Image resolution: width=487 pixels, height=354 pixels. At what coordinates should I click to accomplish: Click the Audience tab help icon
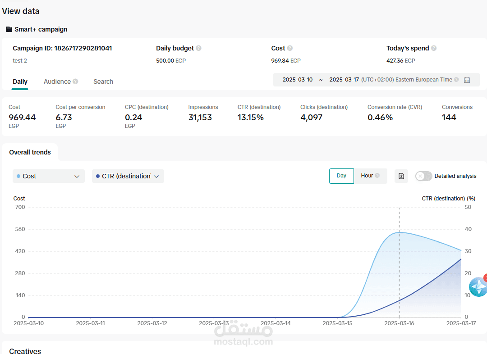(x=75, y=81)
